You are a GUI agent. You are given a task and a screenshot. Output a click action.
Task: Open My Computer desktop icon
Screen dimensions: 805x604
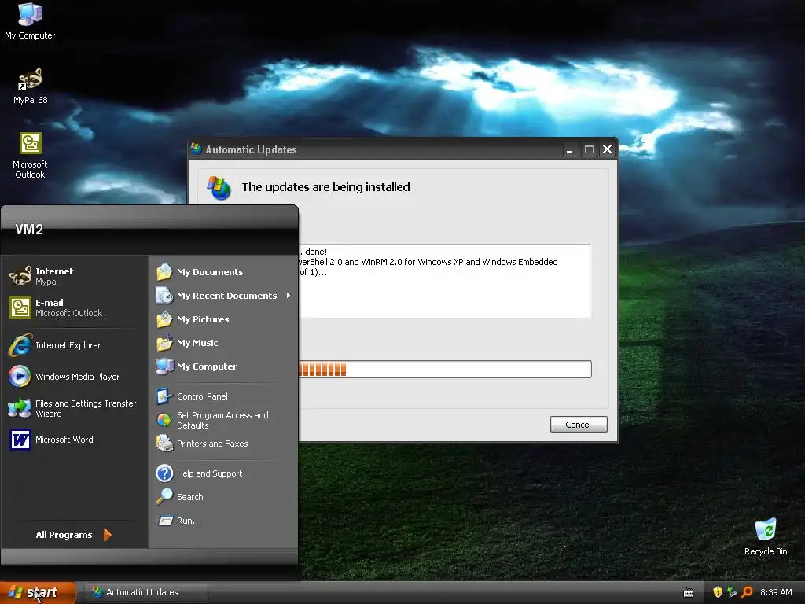pos(30,21)
